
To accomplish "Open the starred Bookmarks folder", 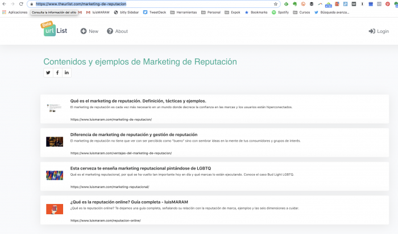I will click(x=256, y=12).
